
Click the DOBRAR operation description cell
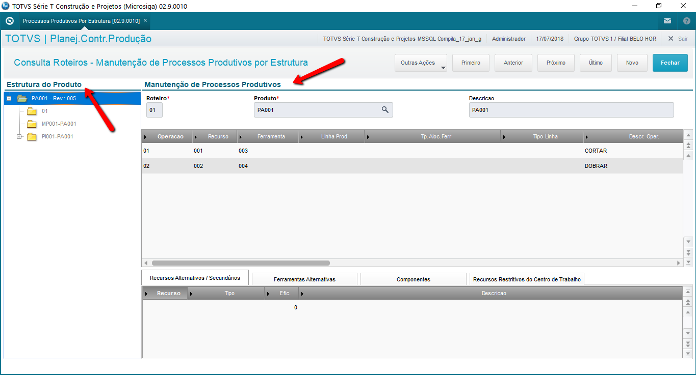coord(596,166)
